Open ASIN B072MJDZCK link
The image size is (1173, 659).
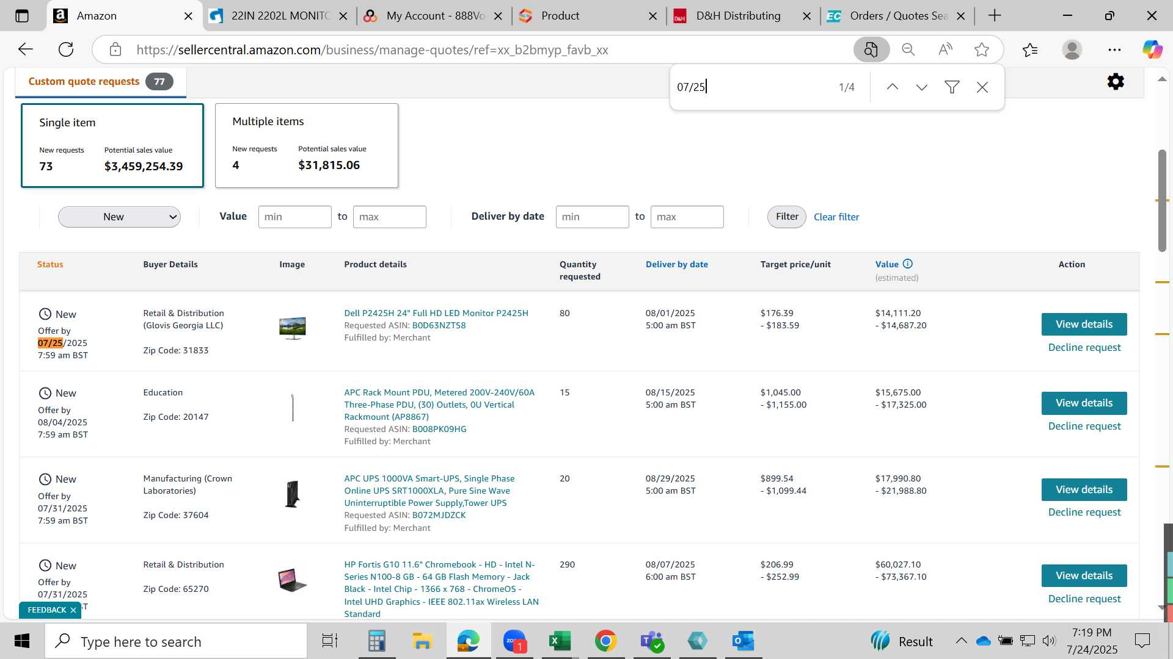click(439, 515)
